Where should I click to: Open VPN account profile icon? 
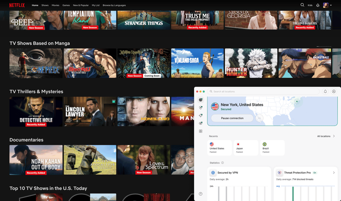[334, 91]
